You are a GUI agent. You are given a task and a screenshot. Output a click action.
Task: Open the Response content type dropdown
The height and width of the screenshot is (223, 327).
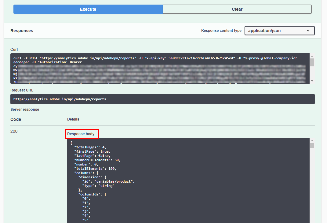(x=279, y=31)
